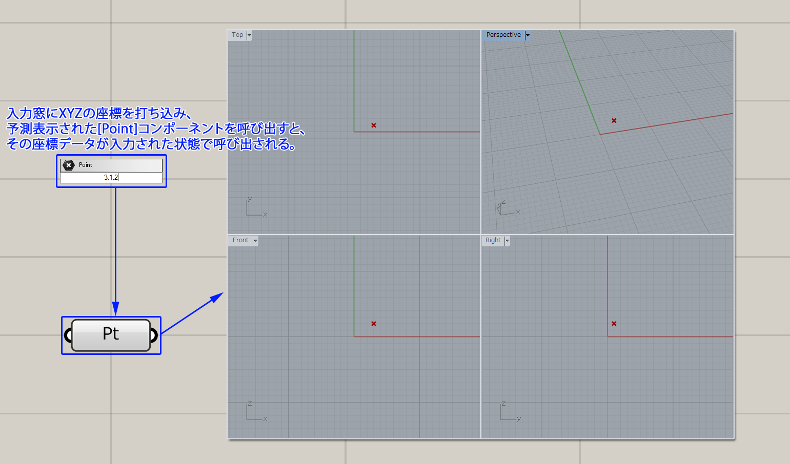Click the XZ axis icon in Front viewport

[256, 411]
